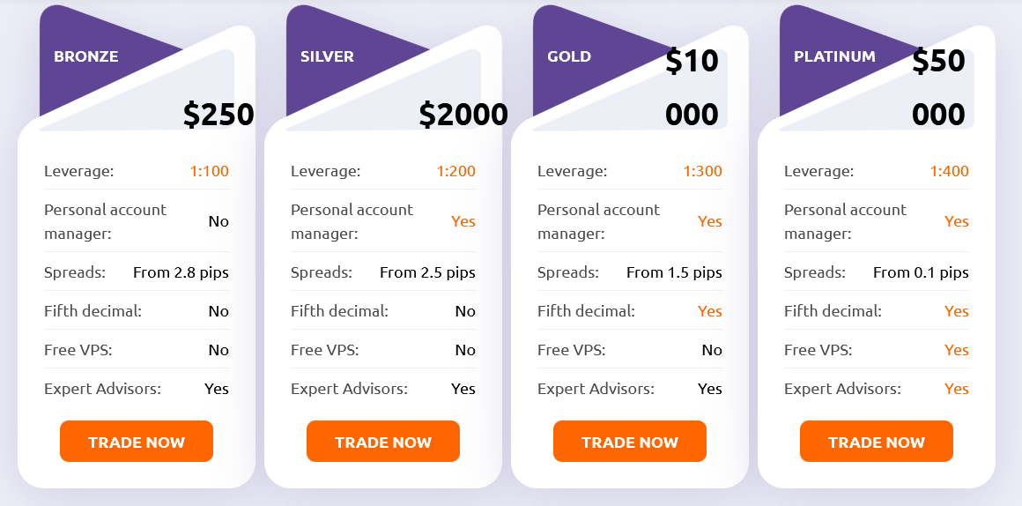
Task: Click Gold's Fifth decimal Yes value
Action: tap(710, 312)
